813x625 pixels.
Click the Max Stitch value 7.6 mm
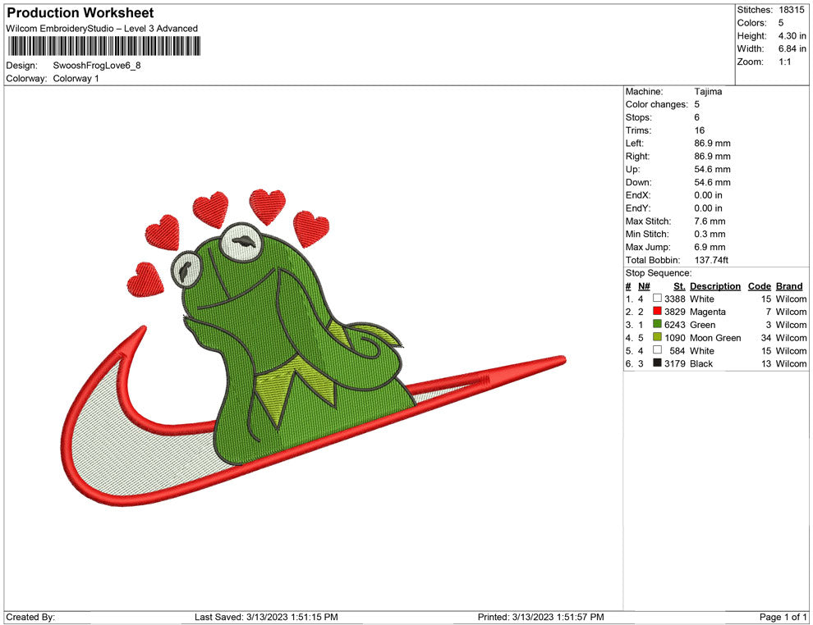point(710,221)
